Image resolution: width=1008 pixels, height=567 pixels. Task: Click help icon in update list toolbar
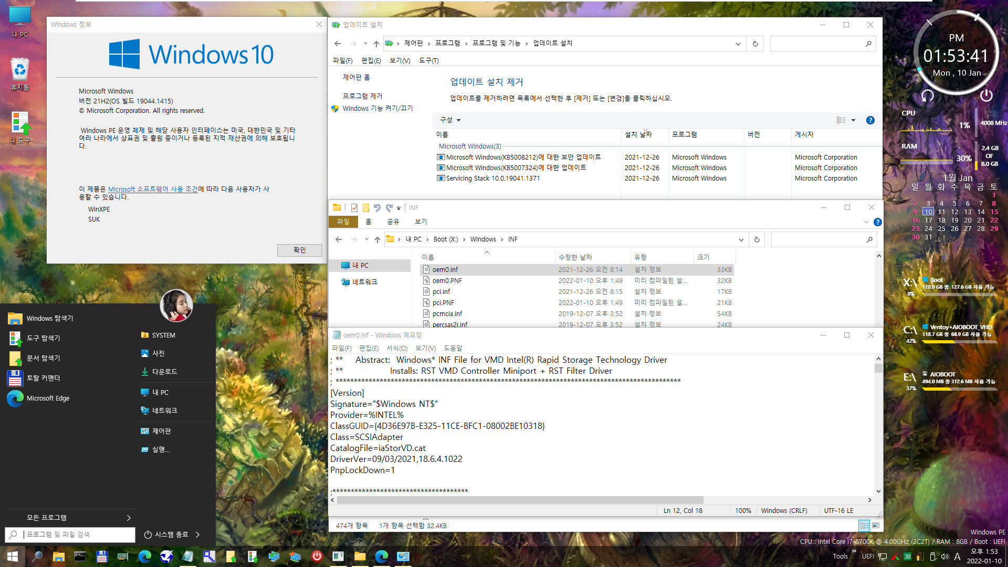[x=870, y=120]
